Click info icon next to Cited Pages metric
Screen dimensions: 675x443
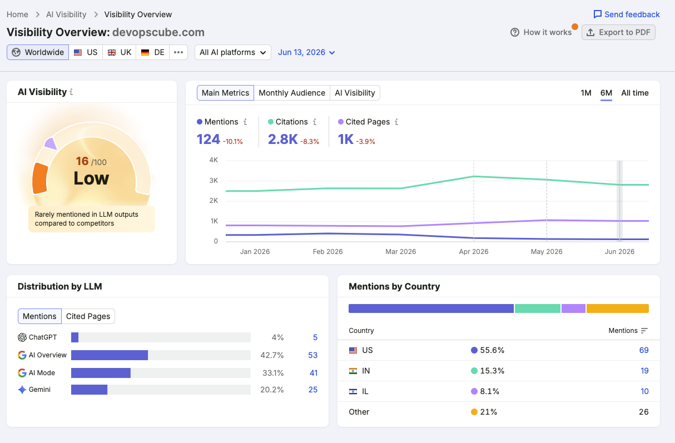click(x=396, y=122)
